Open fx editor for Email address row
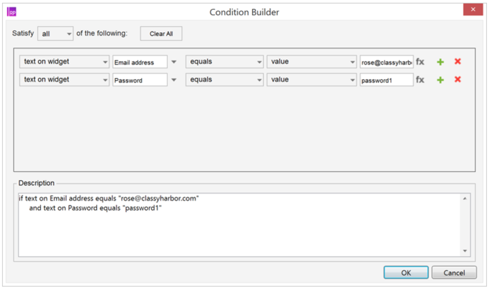 coord(420,62)
